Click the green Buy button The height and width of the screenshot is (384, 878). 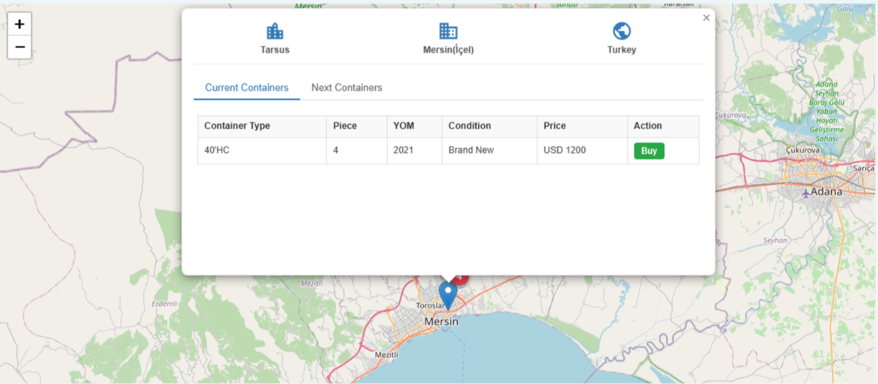[648, 151]
